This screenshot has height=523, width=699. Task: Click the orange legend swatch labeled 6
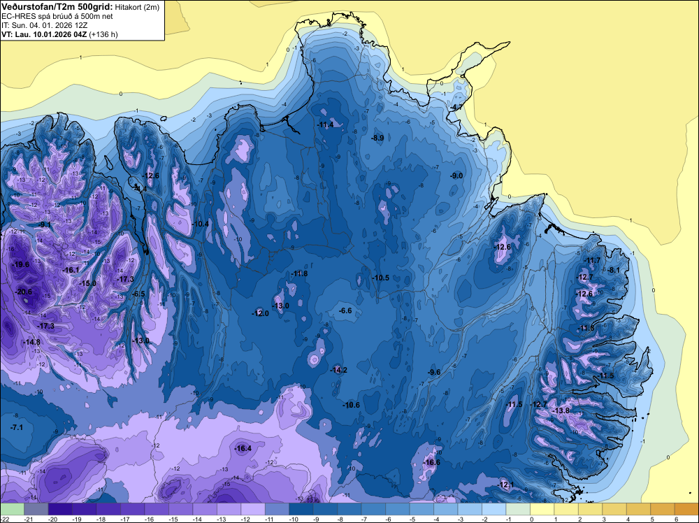tap(686, 509)
